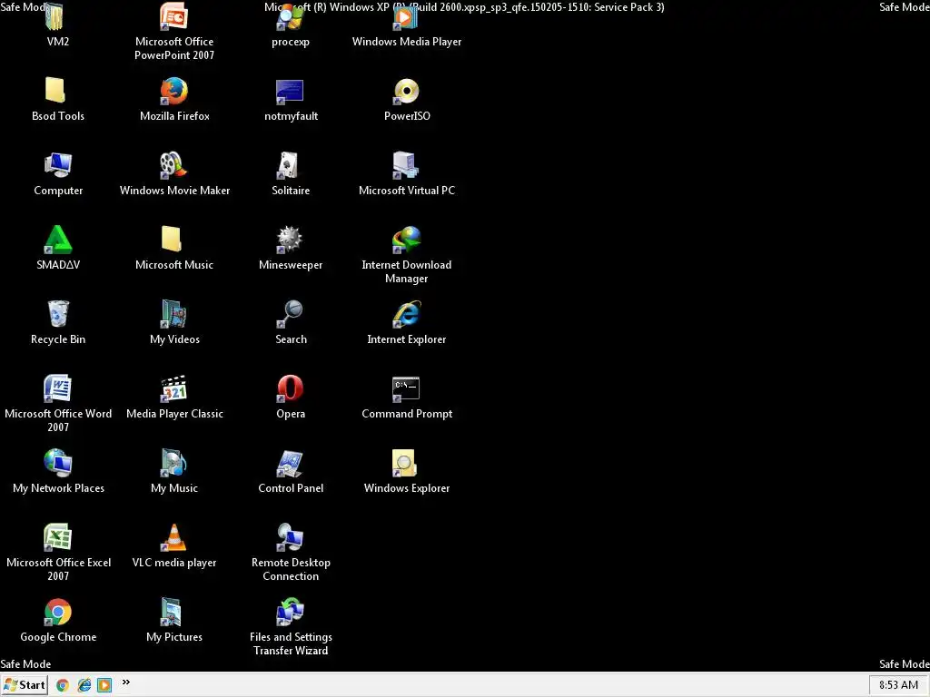Launch Microsoft Office PowerPoint 2007 shortcut
Viewport: 930px width, 697px height.
(x=173, y=16)
